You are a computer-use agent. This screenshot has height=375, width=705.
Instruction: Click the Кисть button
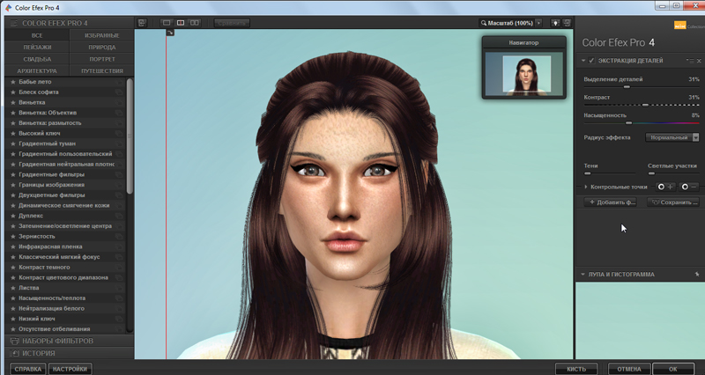576,369
